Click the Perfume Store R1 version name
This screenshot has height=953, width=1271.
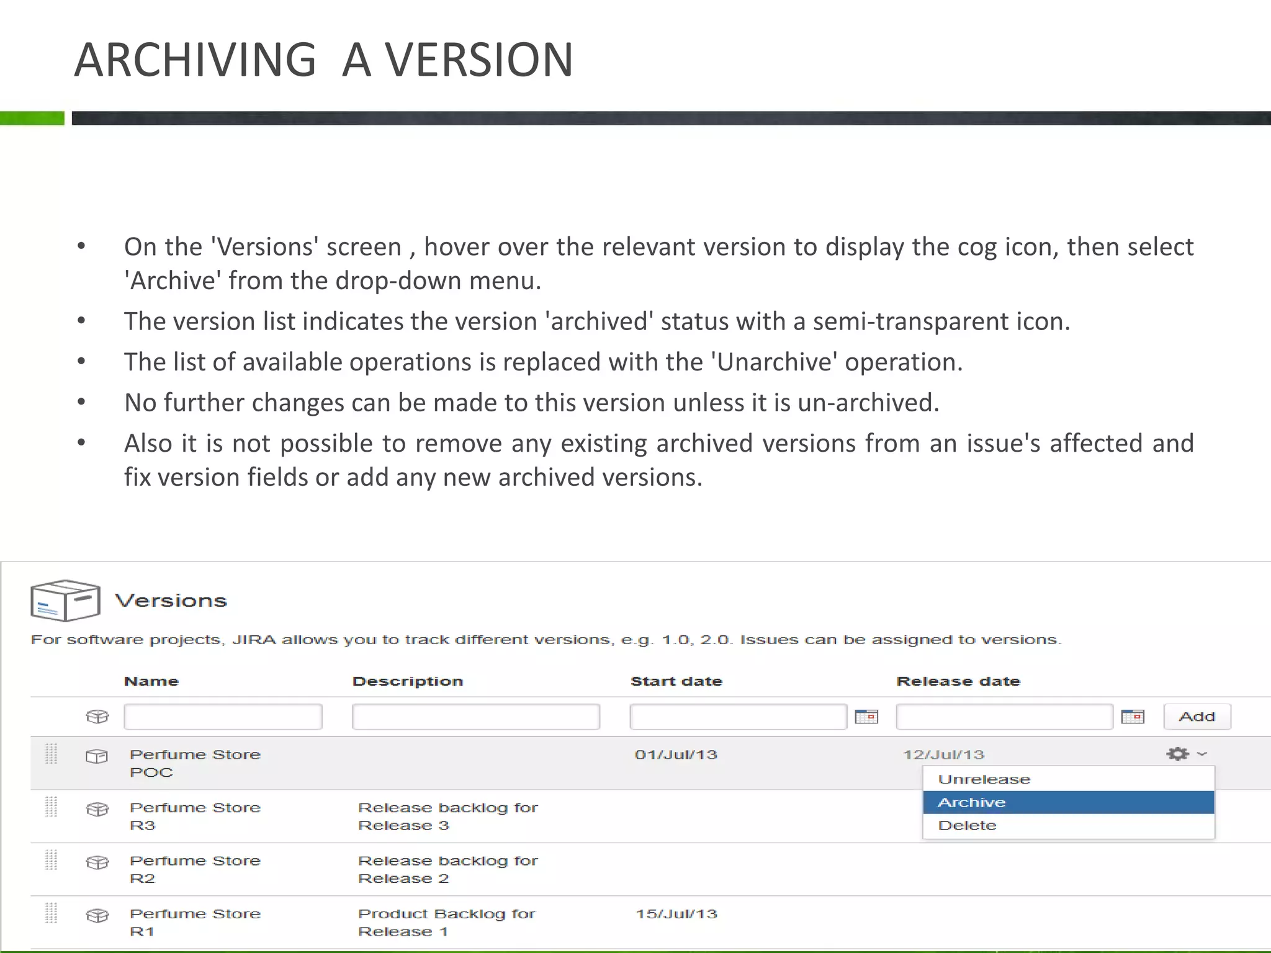click(x=195, y=923)
